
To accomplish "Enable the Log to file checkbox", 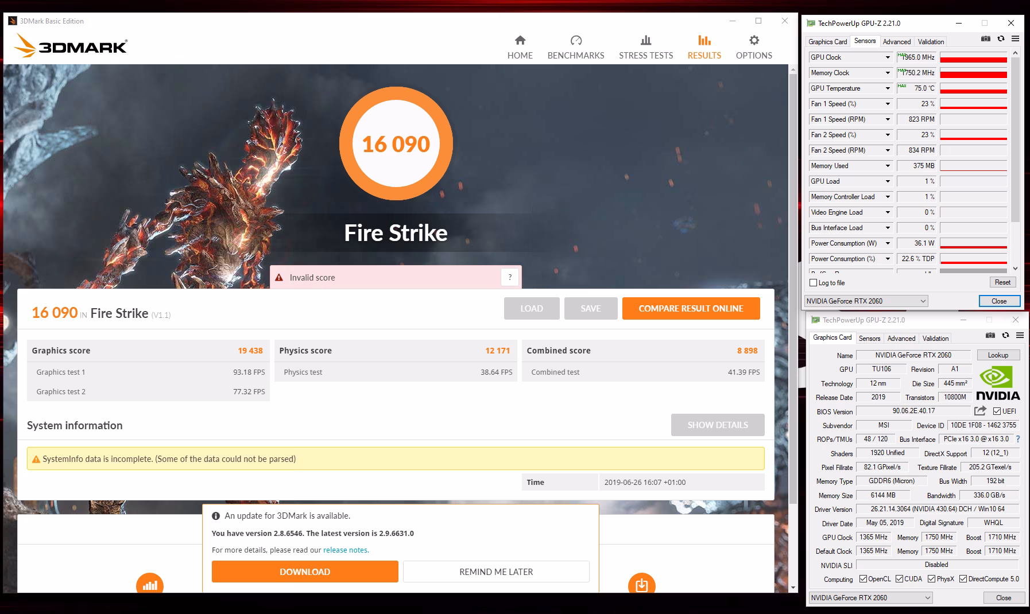I will point(813,282).
